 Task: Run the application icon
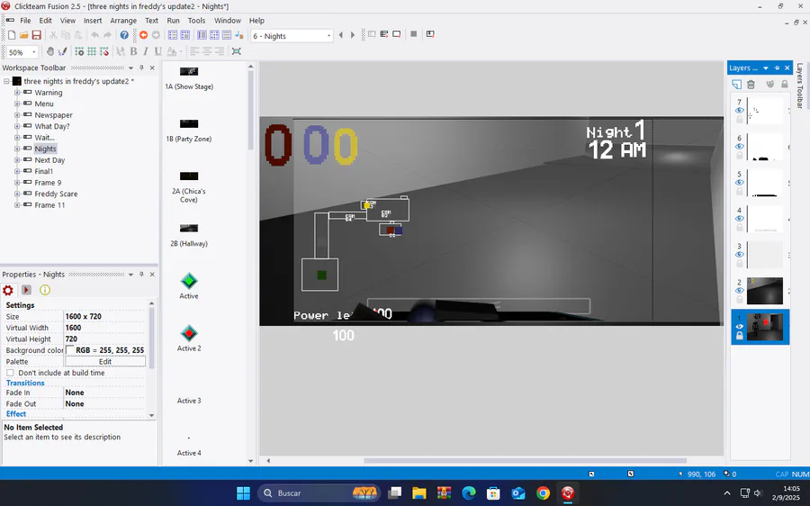pyautogui.click(x=383, y=34)
